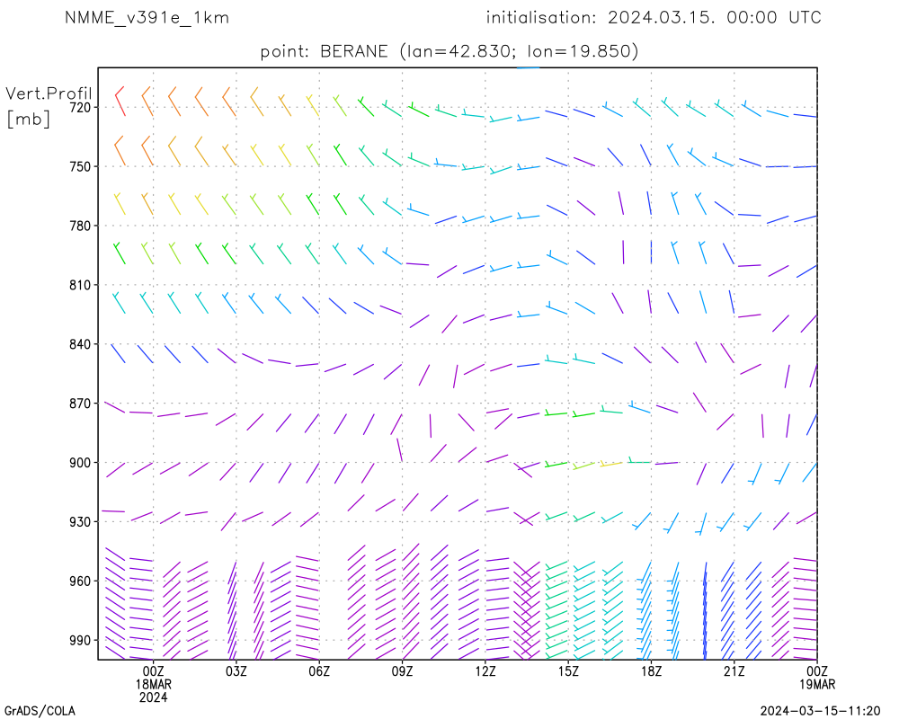Click the 900 pressure level label
Viewport: 899px width, 719px height.
pyautogui.click(x=80, y=463)
